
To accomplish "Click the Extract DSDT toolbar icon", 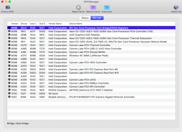I will tap(8, 7).
